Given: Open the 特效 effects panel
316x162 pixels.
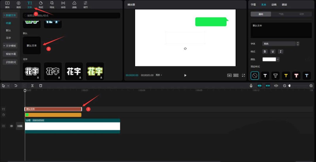Looking at the screenshot, I should [x=52, y=4].
